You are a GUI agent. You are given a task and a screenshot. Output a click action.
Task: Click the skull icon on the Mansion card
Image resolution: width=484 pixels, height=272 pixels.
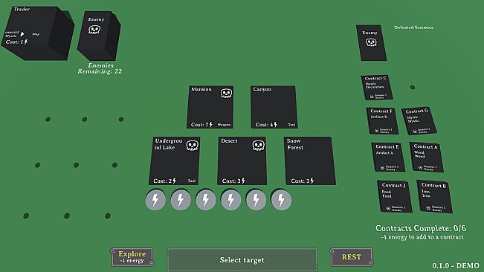(226, 93)
